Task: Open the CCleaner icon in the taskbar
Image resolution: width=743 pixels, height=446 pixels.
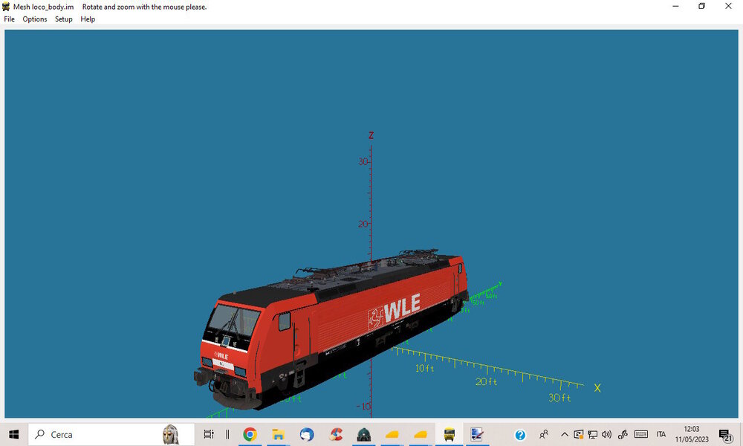Action: click(336, 434)
